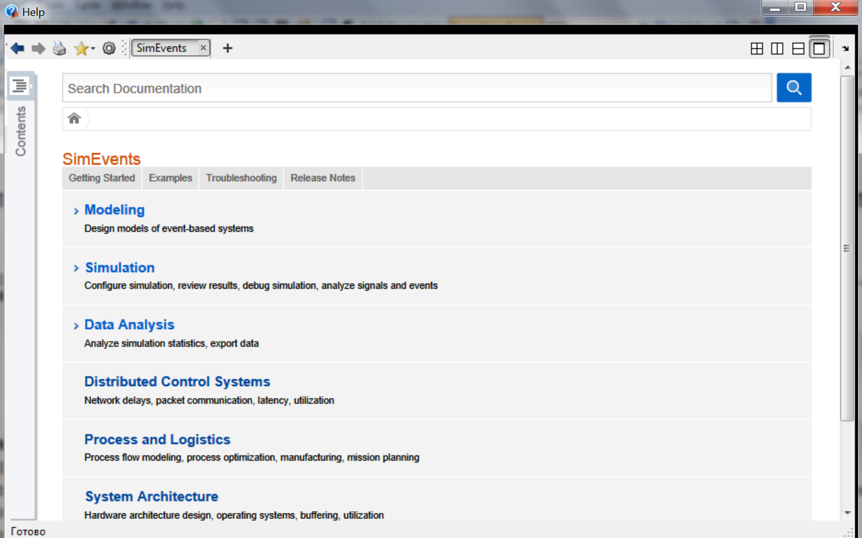
Task: Minimize the Help window
Action: coord(775,7)
